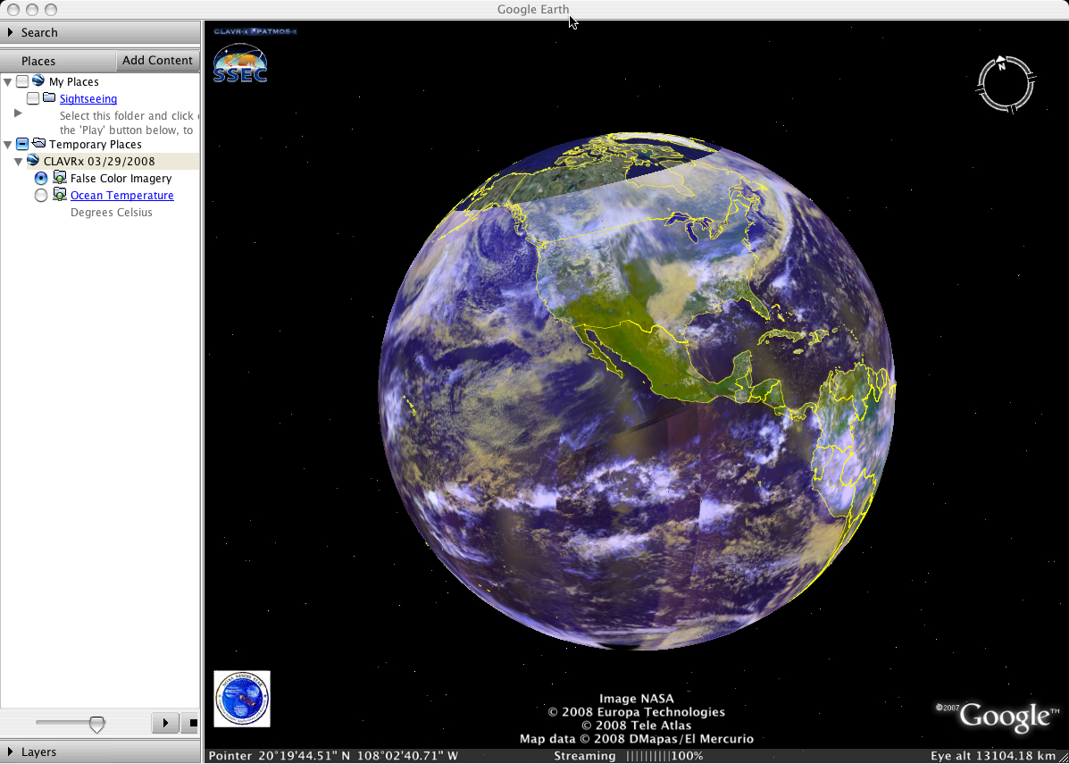This screenshot has width=1069, height=764.
Task: Click the Add Content button
Action: (157, 60)
